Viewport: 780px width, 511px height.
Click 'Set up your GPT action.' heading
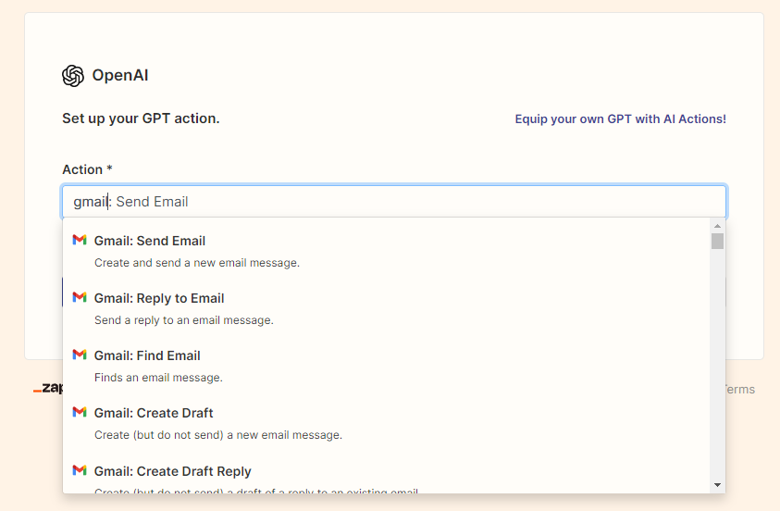click(141, 118)
